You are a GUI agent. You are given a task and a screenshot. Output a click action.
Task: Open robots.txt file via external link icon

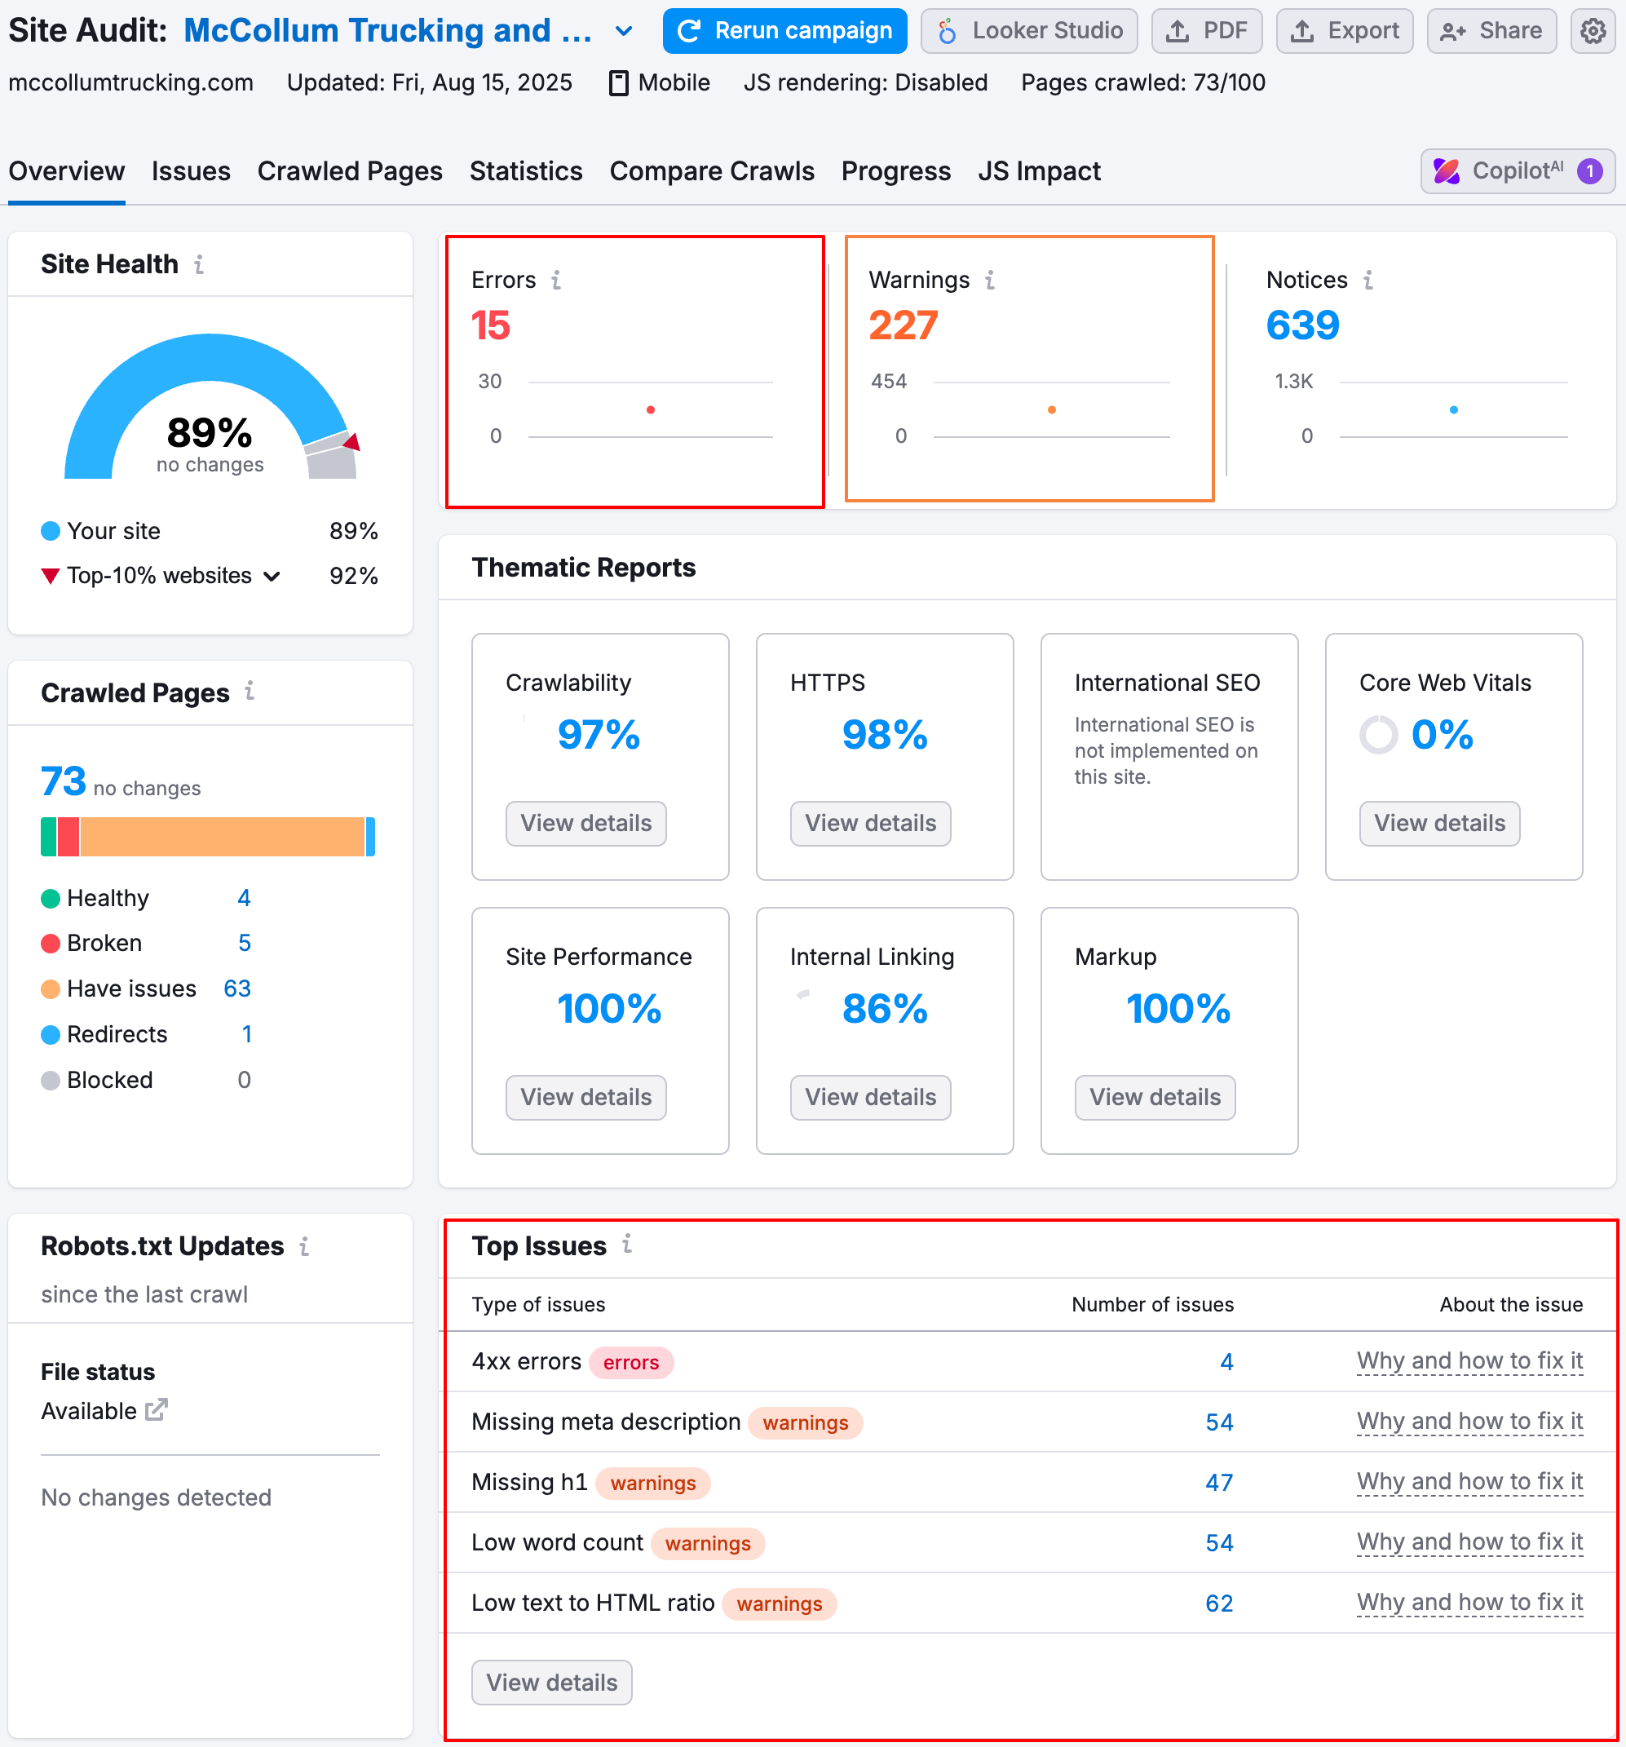point(157,1410)
